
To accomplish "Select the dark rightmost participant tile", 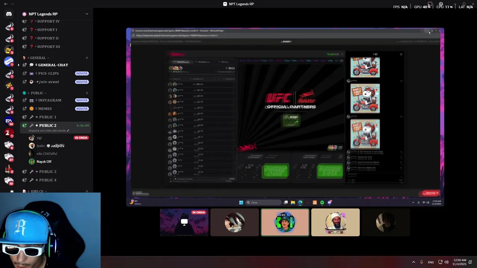I will (x=386, y=222).
